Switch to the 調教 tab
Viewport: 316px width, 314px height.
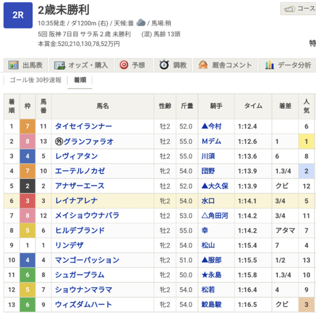pos(173,65)
